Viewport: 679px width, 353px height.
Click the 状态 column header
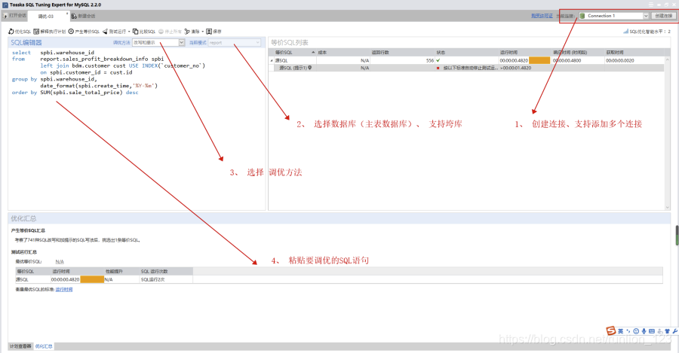tap(466, 52)
